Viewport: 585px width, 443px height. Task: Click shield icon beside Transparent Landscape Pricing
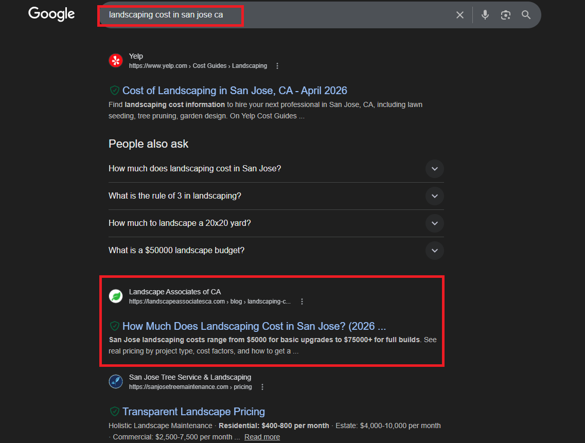[x=115, y=411]
